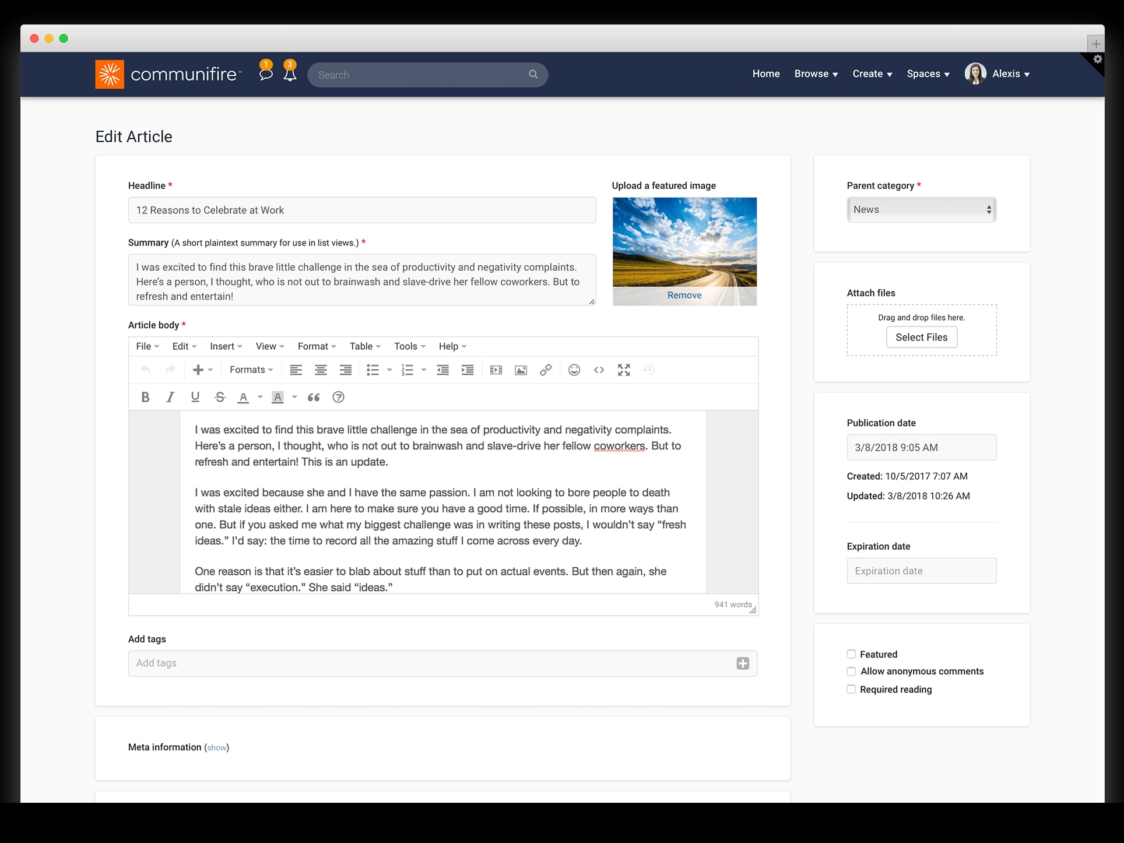Align text left in article body
The width and height of the screenshot is (1124, 843).
tap(296, 370)
